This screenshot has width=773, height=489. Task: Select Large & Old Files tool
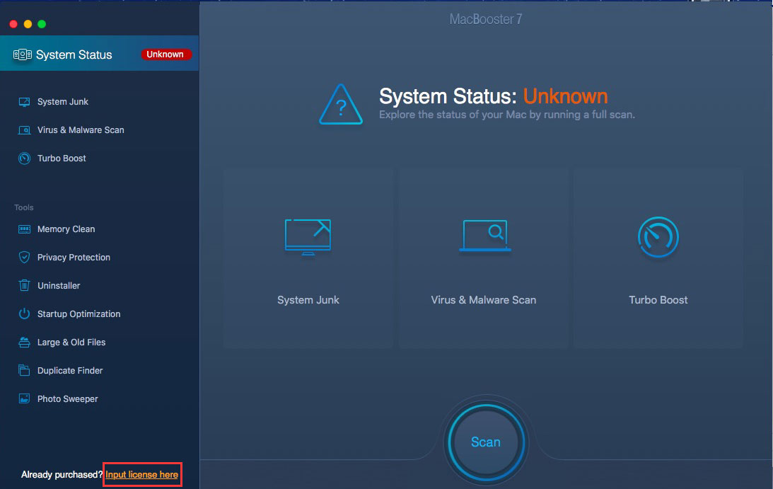click(71, 342)
